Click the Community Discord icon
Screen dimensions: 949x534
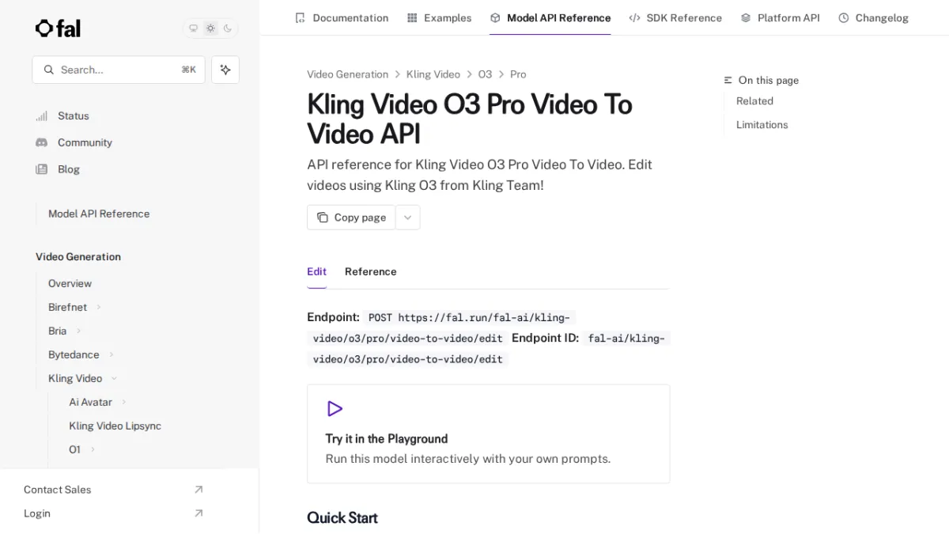pos(41,142)
